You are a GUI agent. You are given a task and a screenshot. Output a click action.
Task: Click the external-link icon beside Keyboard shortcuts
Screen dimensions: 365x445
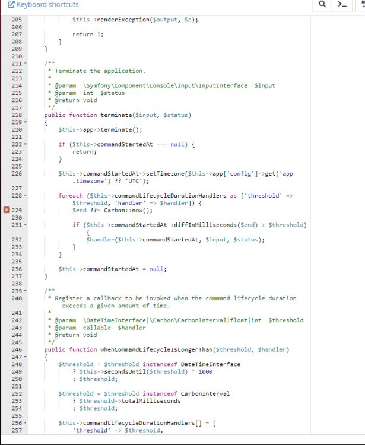11,5
